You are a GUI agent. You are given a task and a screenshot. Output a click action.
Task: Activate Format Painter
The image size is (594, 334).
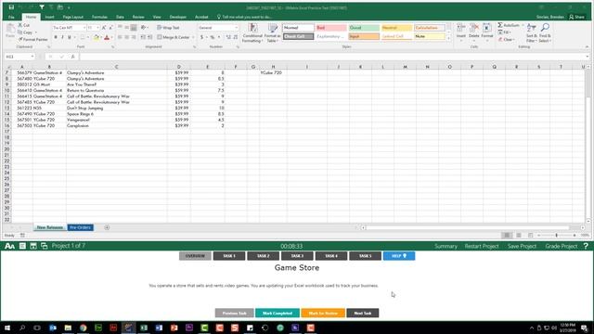33,39
